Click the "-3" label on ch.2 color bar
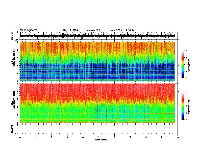This screenshot has width=200, height=154. coord(186,92)
